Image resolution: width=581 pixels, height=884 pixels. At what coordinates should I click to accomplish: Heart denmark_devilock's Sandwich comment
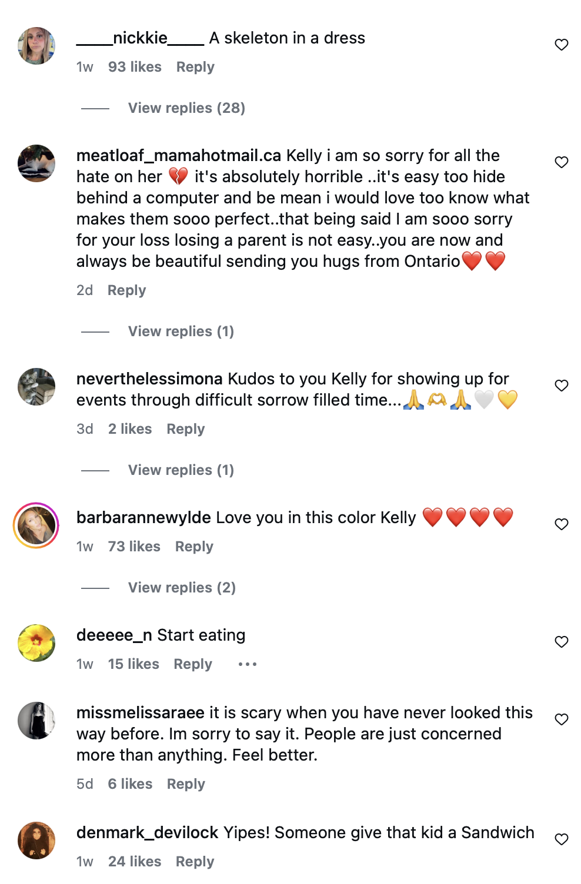[x=562, y=839]
